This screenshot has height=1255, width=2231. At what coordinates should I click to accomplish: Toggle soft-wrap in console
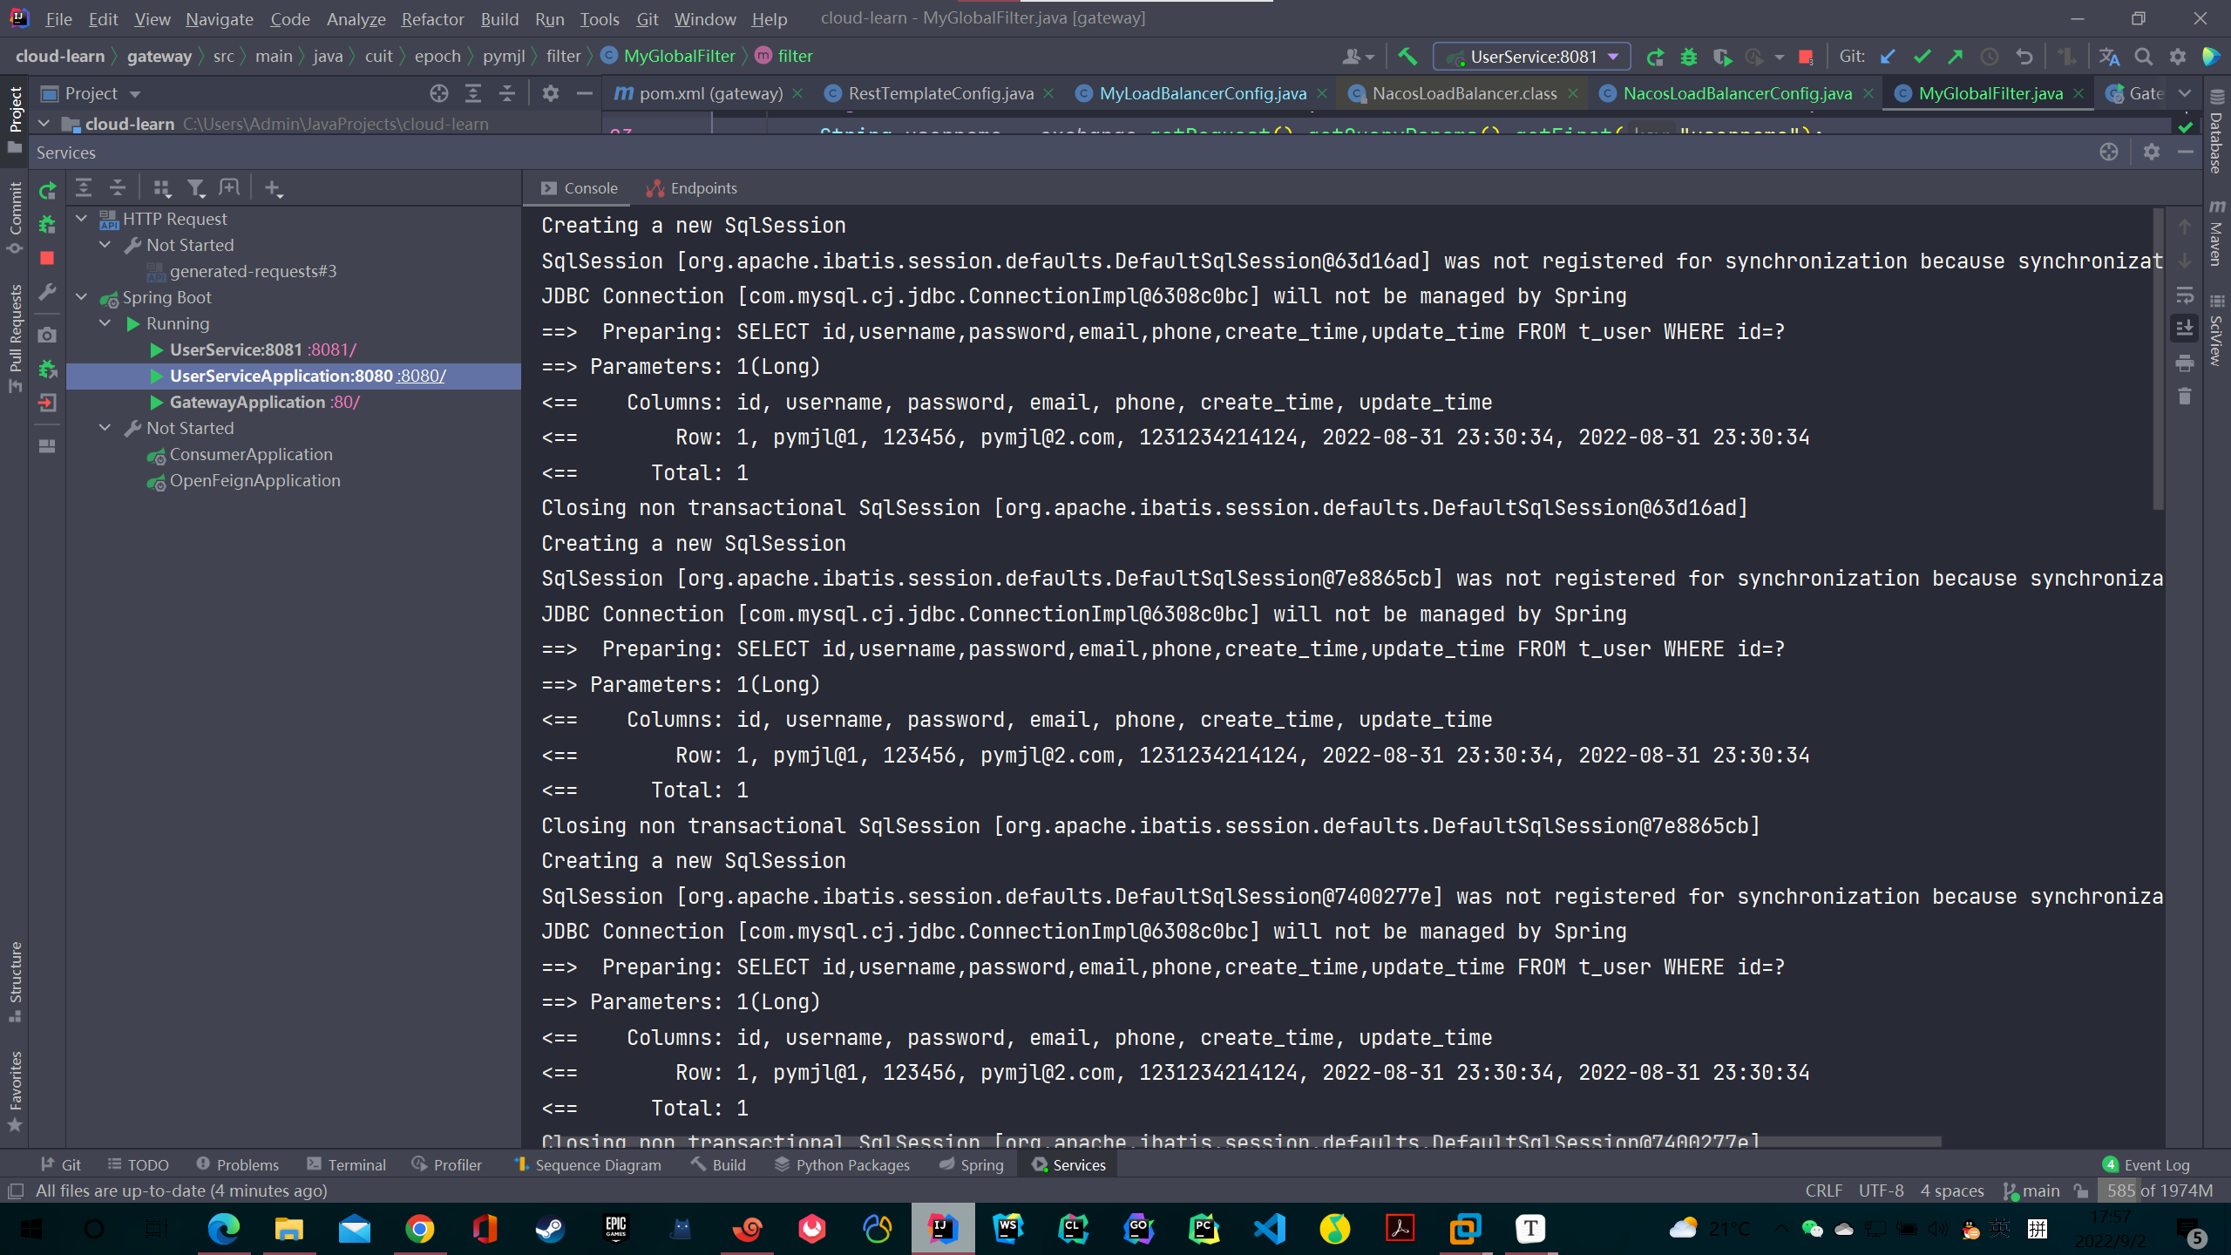coord(2184,295)
